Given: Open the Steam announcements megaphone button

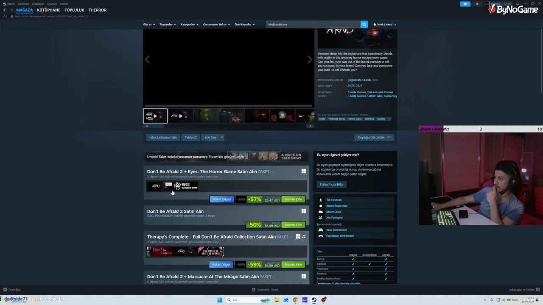Looking at the screenshot, I should [x=465, y=4].
